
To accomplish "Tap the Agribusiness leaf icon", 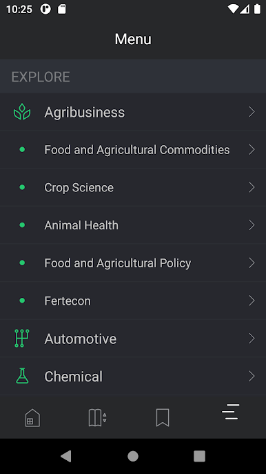I will (x=22, y=112).
